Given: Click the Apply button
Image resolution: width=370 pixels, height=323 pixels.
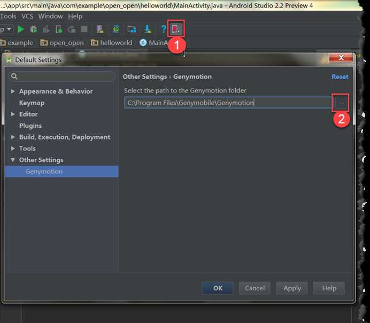Looking at the screenshot, I should (x=292, y=288).
